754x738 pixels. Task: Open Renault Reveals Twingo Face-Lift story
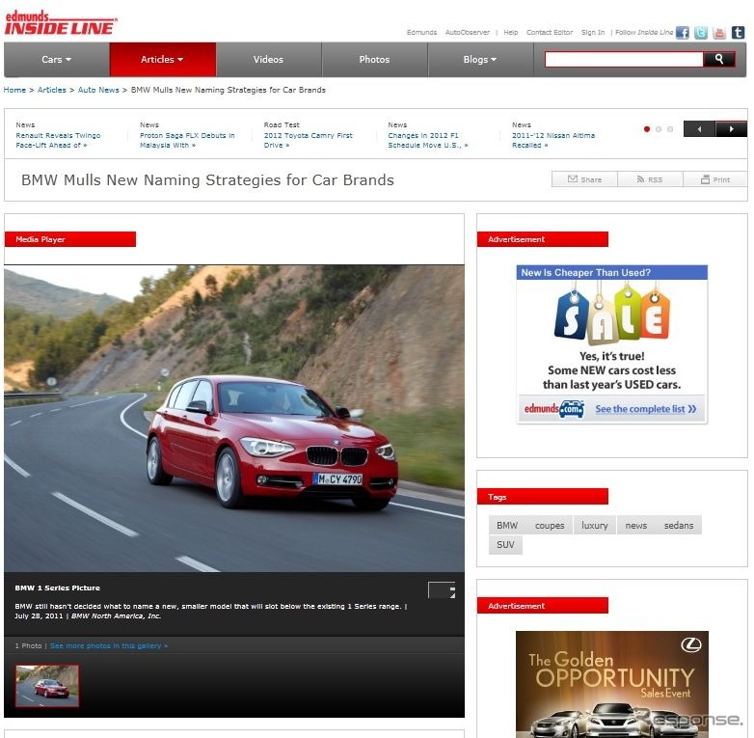pyautogui.click(x=58, y=140)
